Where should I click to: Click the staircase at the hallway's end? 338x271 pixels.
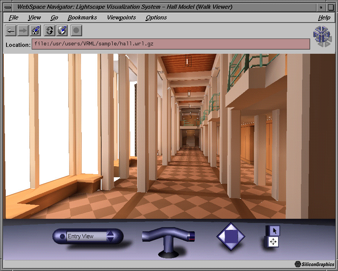[x=190, y=143]
